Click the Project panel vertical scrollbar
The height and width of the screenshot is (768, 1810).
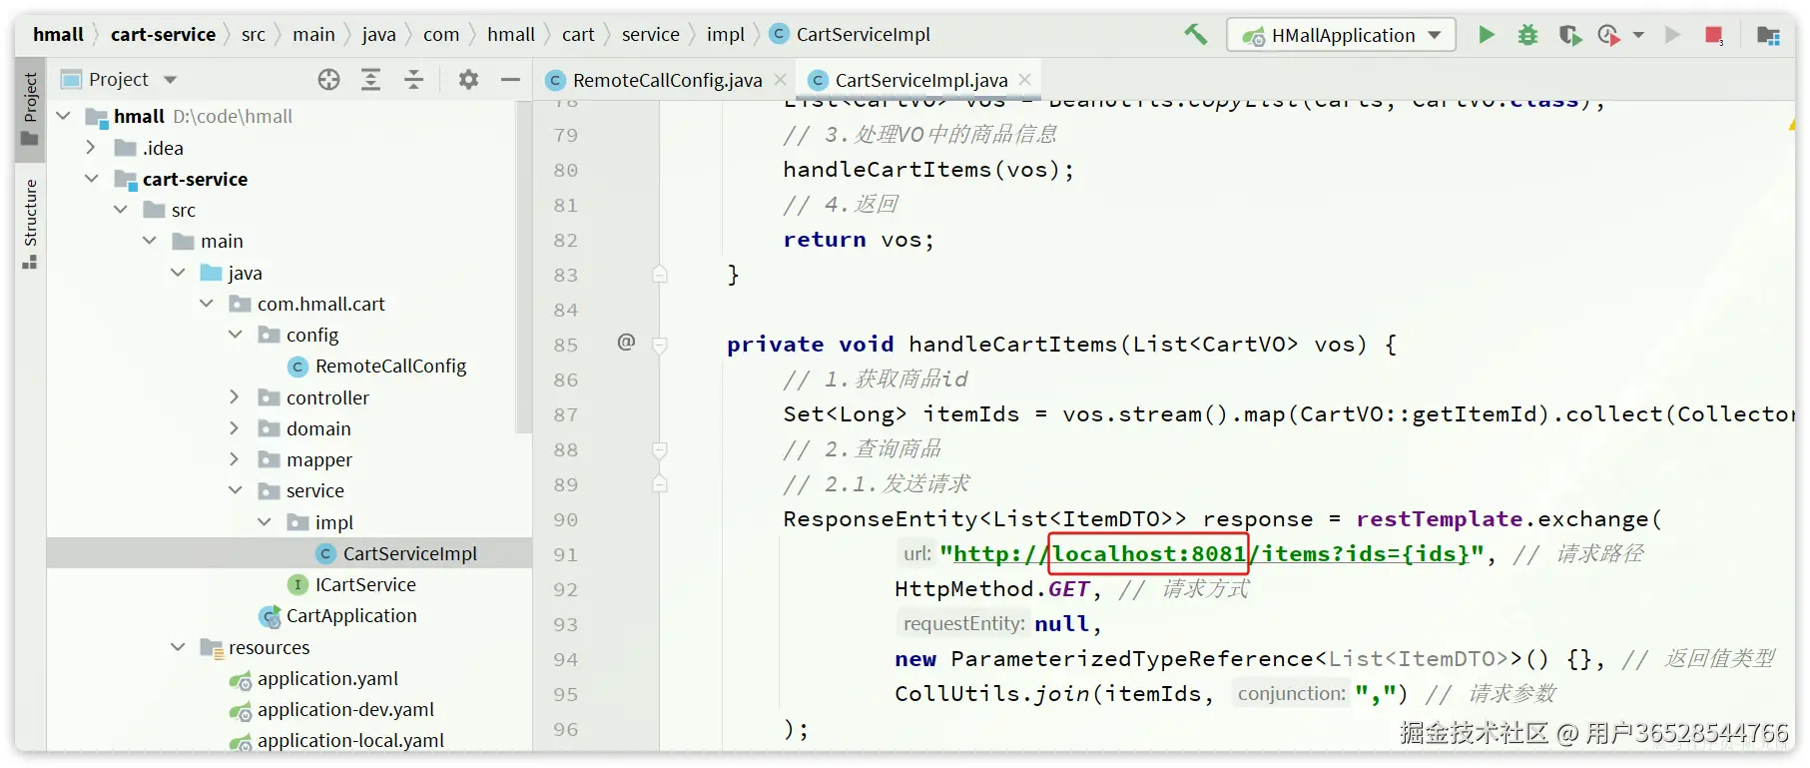coord(523,270)
